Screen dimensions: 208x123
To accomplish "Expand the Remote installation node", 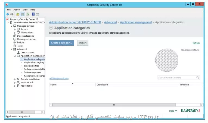I will 15,79.
